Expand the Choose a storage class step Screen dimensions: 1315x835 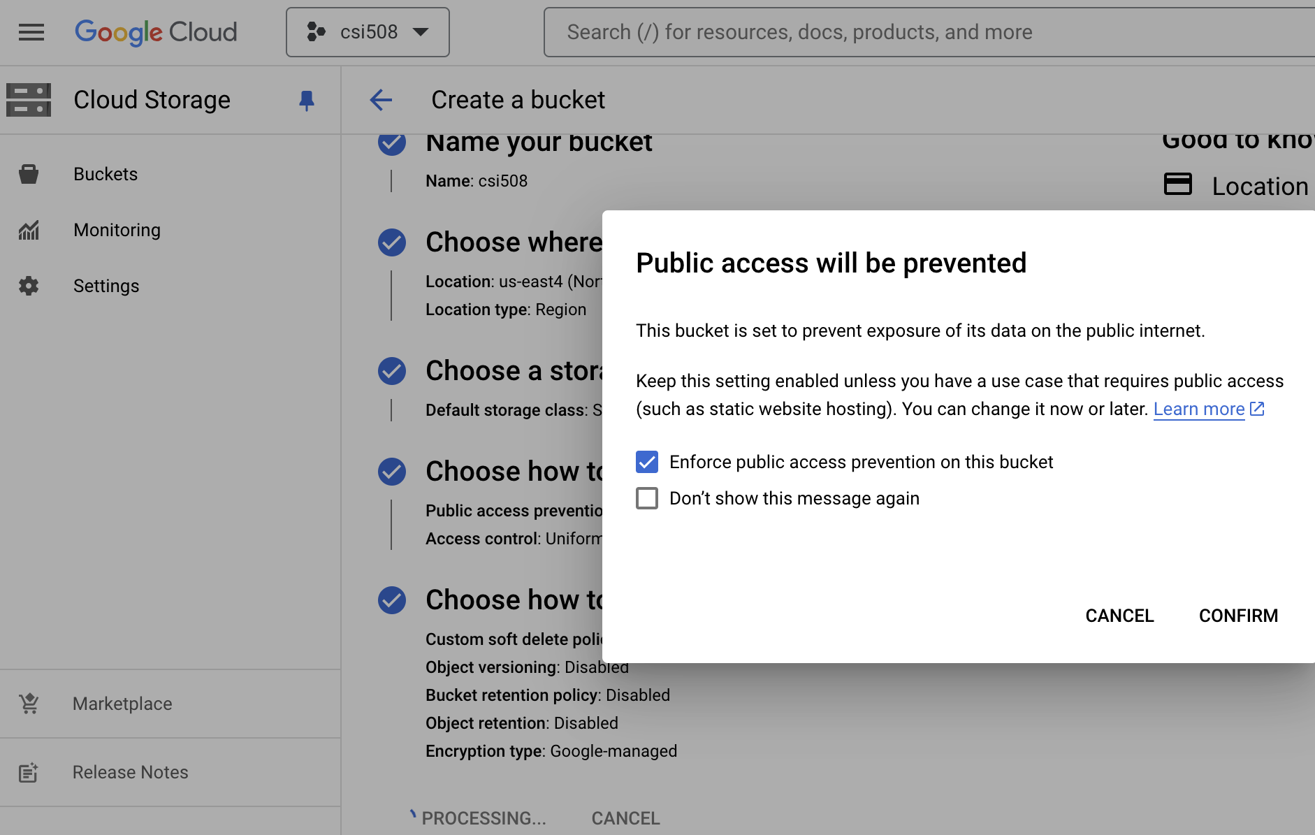514,371
